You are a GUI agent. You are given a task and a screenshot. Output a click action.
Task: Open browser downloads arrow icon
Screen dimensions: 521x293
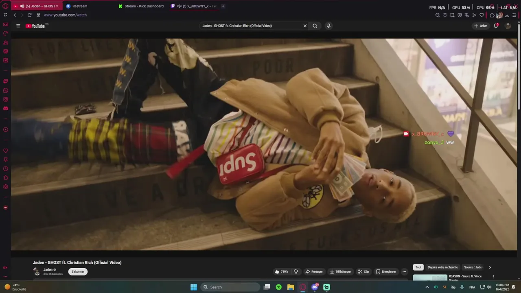coord(507,15)
